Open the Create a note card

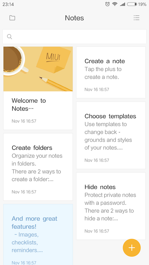111,72
